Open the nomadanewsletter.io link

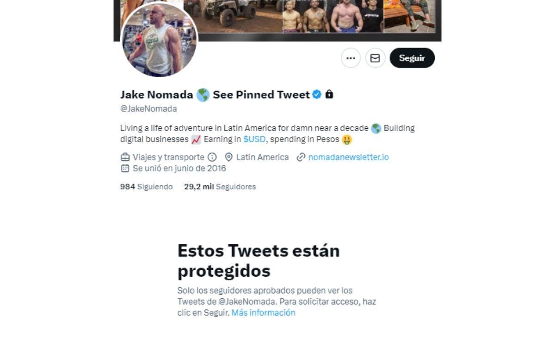point(348,157)
